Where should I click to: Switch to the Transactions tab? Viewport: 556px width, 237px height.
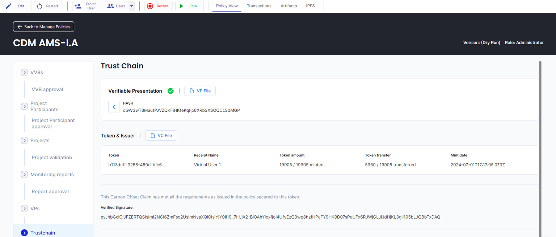[259, 6]
